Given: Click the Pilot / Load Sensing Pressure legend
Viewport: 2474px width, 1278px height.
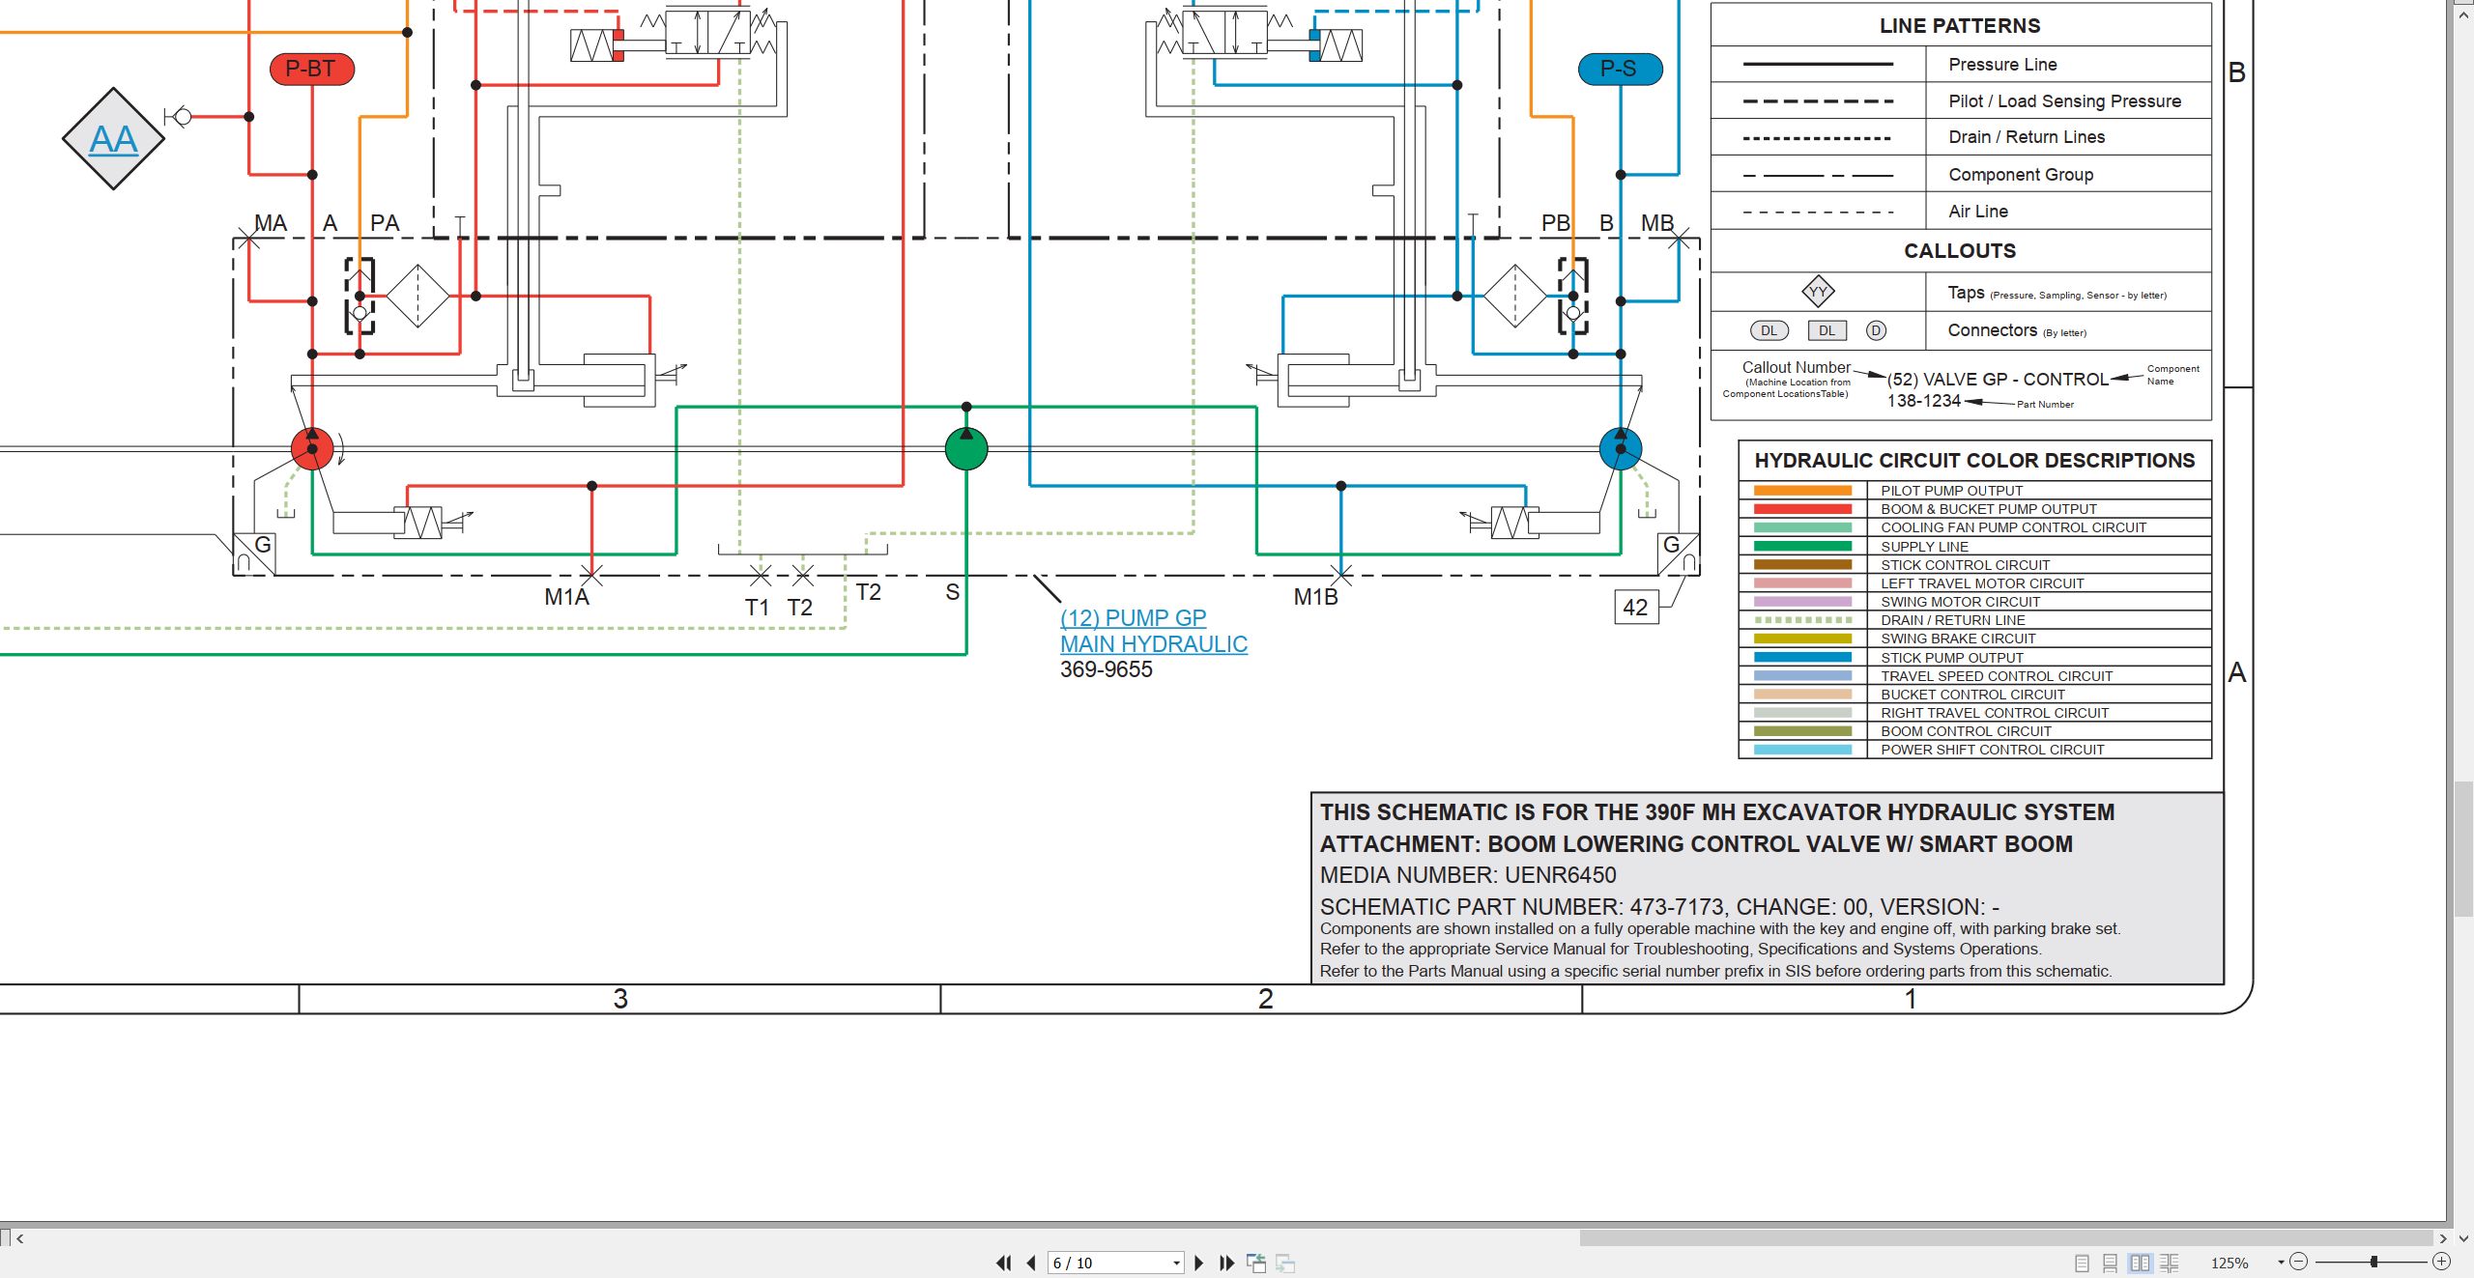Looking at the screenshot, I should [2065, 101].
